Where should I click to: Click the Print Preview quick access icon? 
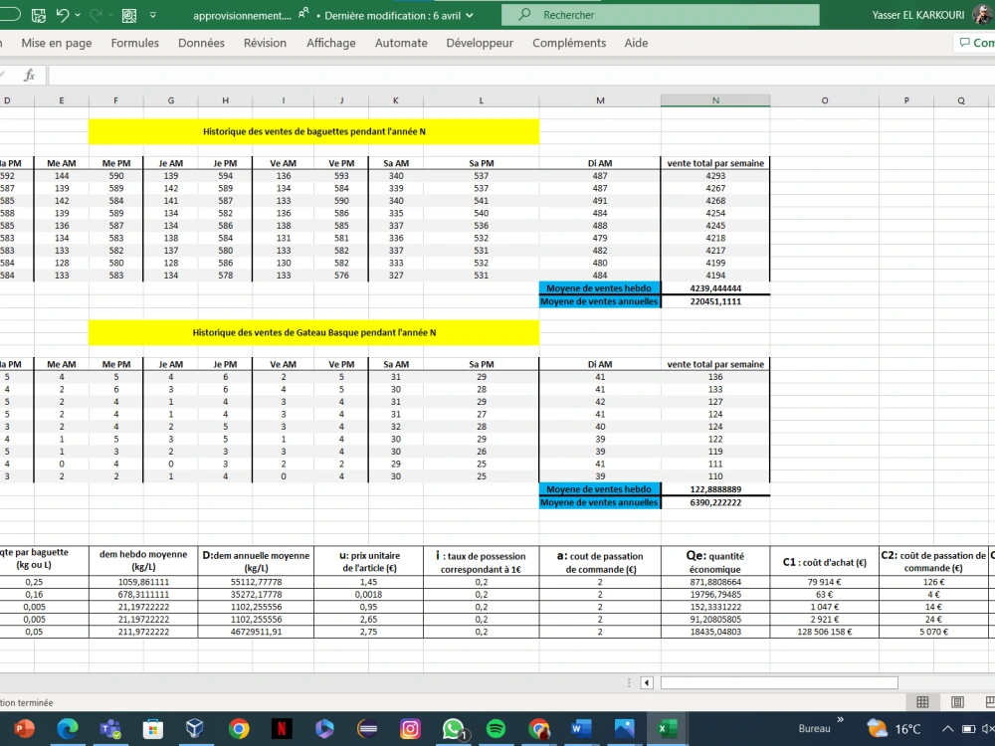click(128, 15)
